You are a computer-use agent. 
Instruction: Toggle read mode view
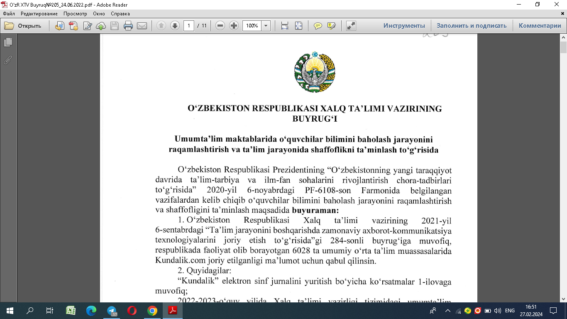pyautogui.click(x=351, y=26)
